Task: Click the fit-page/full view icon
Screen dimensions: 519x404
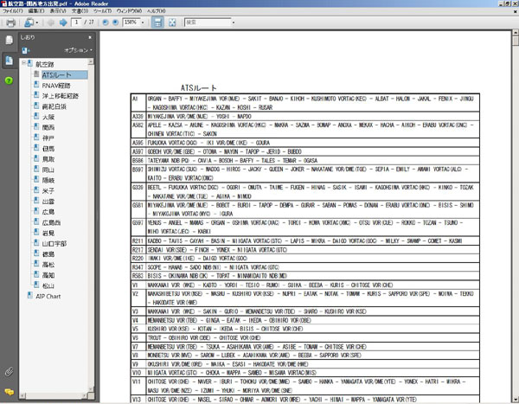Action: pyautogui.click(x=172, y=22)
